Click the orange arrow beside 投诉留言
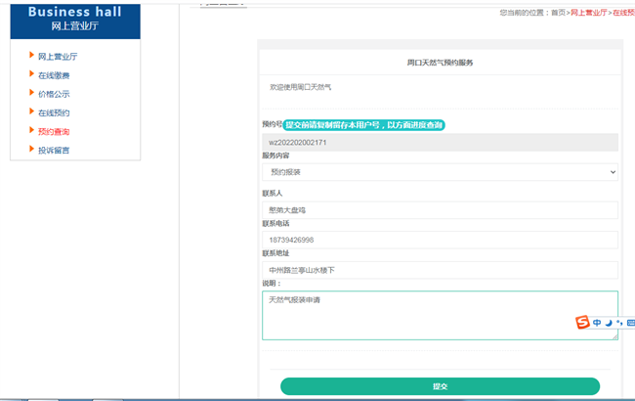 coord(31,150)
